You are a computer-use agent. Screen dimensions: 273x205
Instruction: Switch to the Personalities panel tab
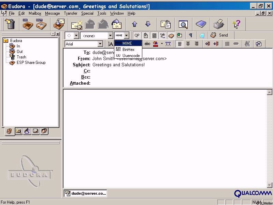[x=44, y=131]
